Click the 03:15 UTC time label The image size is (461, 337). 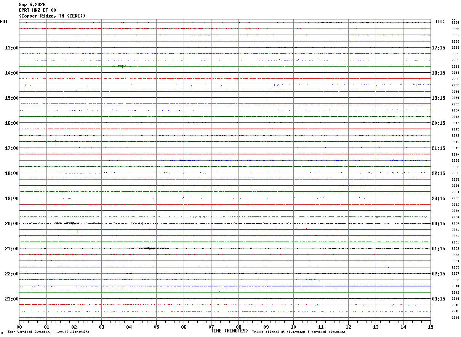tap(439, 299)
